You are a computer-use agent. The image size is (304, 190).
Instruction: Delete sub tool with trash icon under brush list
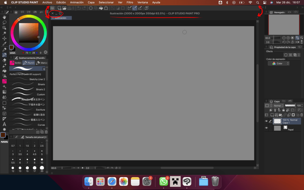[x=46, y=132]
